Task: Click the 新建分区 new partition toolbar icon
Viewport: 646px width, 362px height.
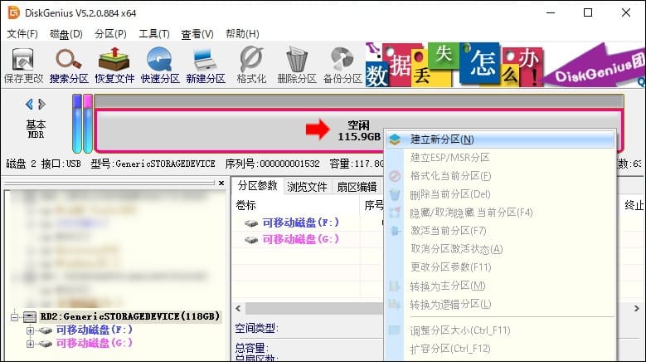Action: [206, 65]
